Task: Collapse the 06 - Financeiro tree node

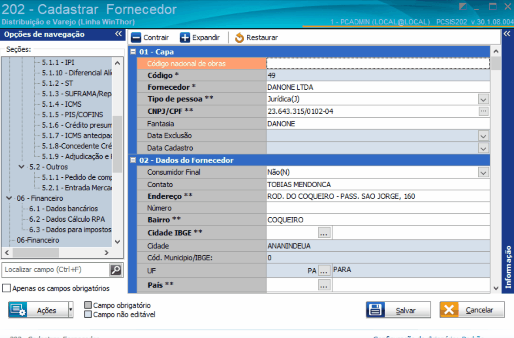Action: pos(9,198)
